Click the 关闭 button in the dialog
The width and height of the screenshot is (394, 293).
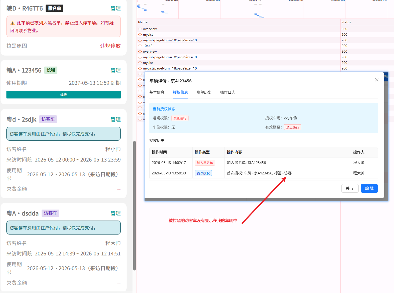pyautogui.click(x=350, y=188)
